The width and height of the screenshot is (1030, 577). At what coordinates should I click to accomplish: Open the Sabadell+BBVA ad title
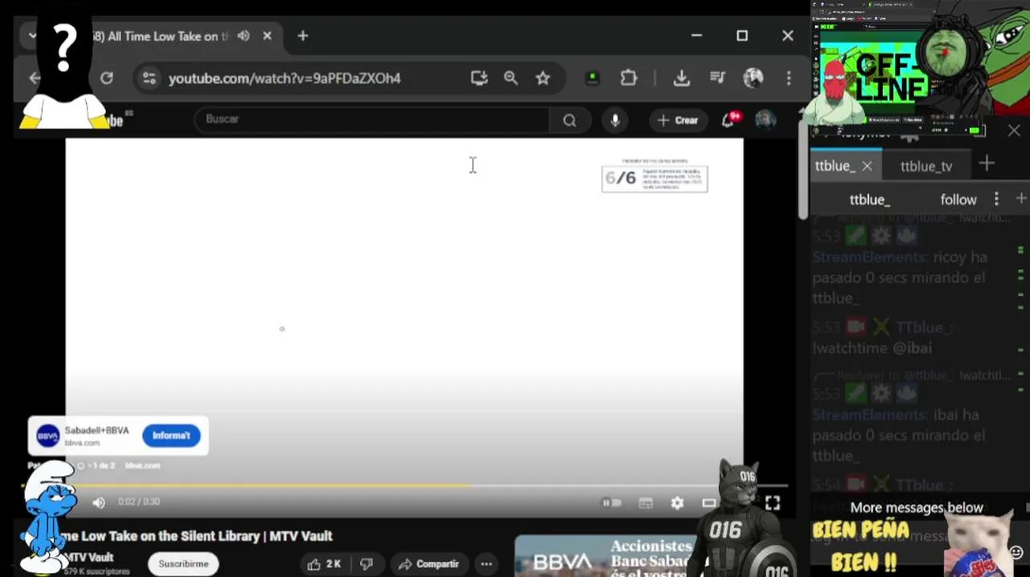96,430
